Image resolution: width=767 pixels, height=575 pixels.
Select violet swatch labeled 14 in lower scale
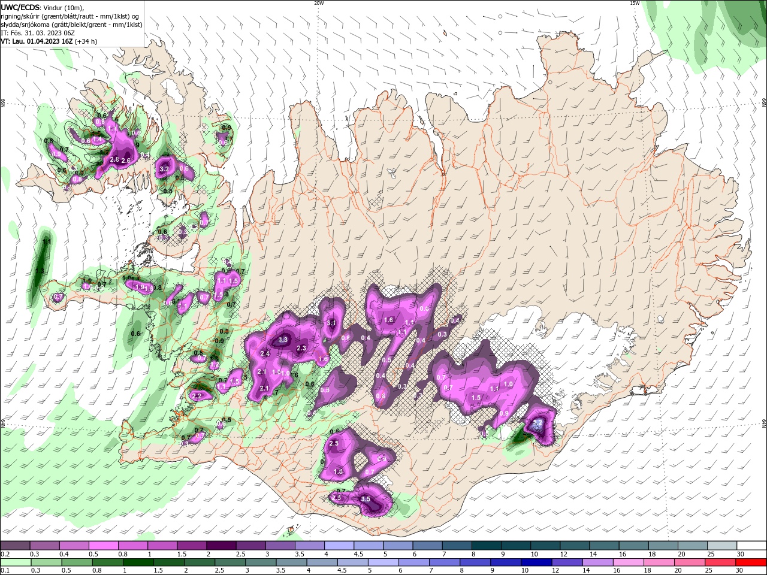click(599, 562)
